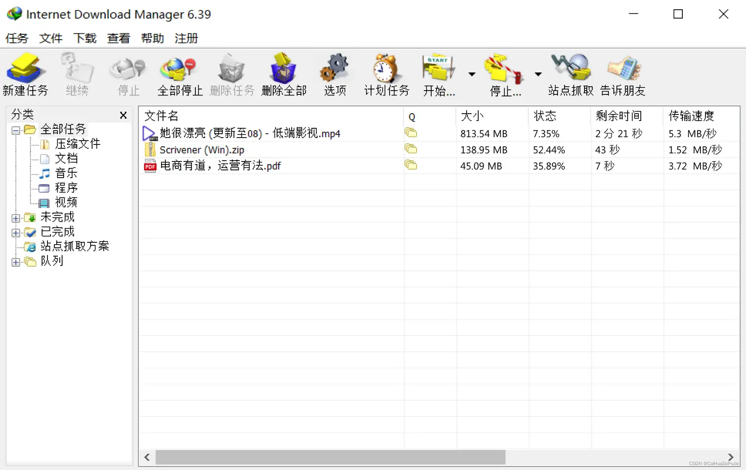Select the 全部任务 category
The height and width of the screenshot is (470, 746).
(x=63, y=129)
